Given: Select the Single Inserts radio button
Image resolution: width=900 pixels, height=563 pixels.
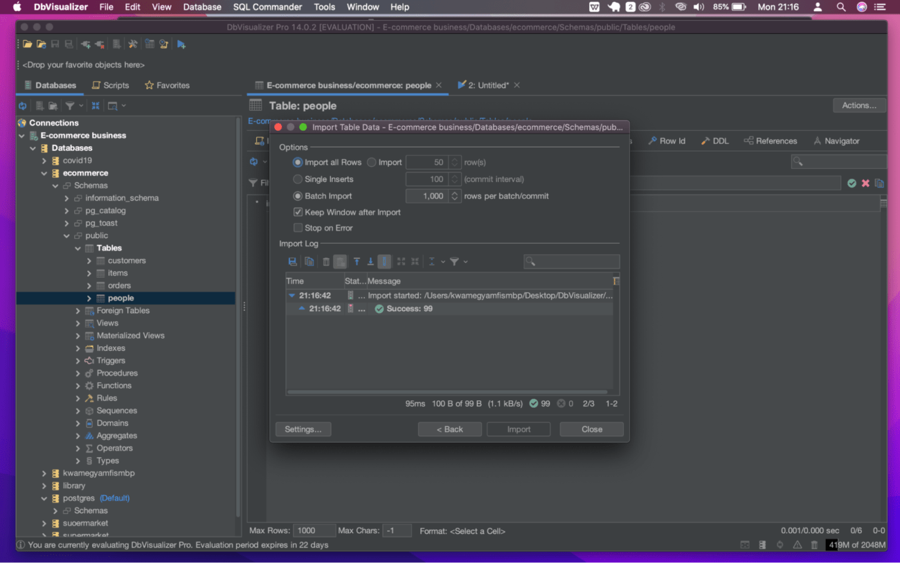Looking at the screenshot, I should pos(298,179).
